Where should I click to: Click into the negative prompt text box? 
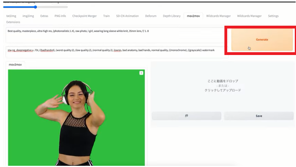coord(117,52)
